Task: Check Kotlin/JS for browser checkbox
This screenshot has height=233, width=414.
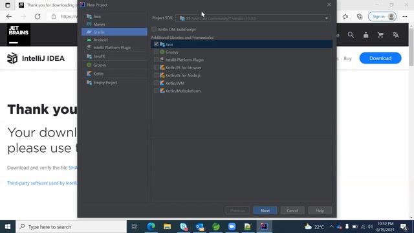Action: point(157,67)
